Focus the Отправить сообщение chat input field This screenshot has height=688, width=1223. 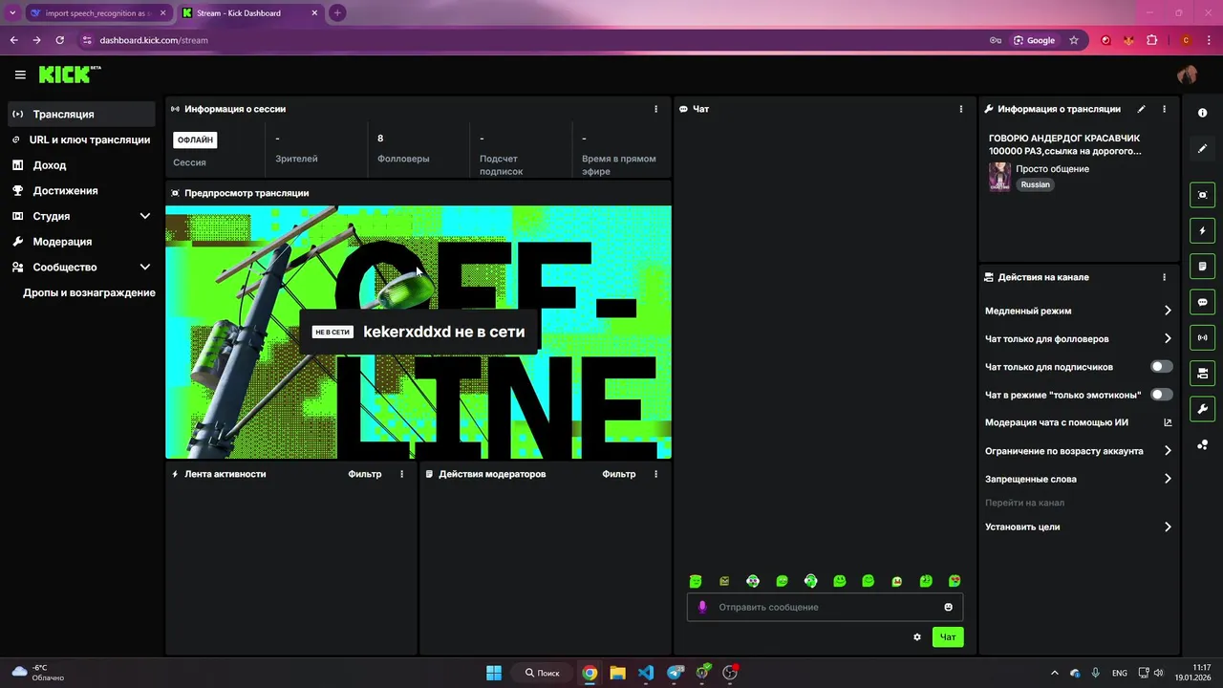point(825,607)
